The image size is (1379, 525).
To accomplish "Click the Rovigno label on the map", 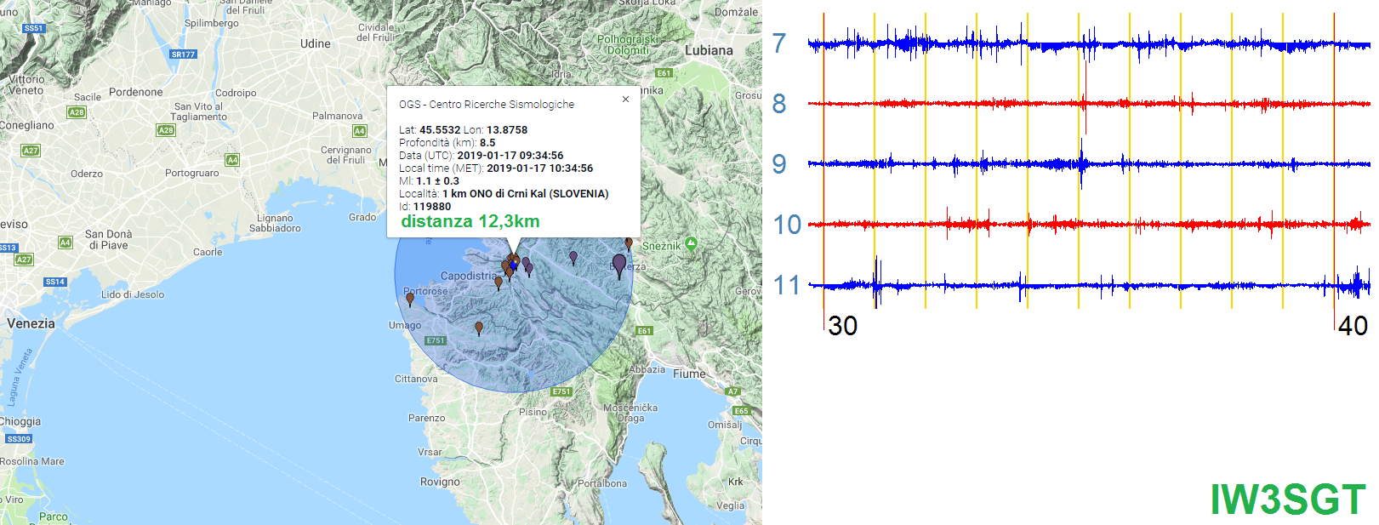I will click(440, 482).
